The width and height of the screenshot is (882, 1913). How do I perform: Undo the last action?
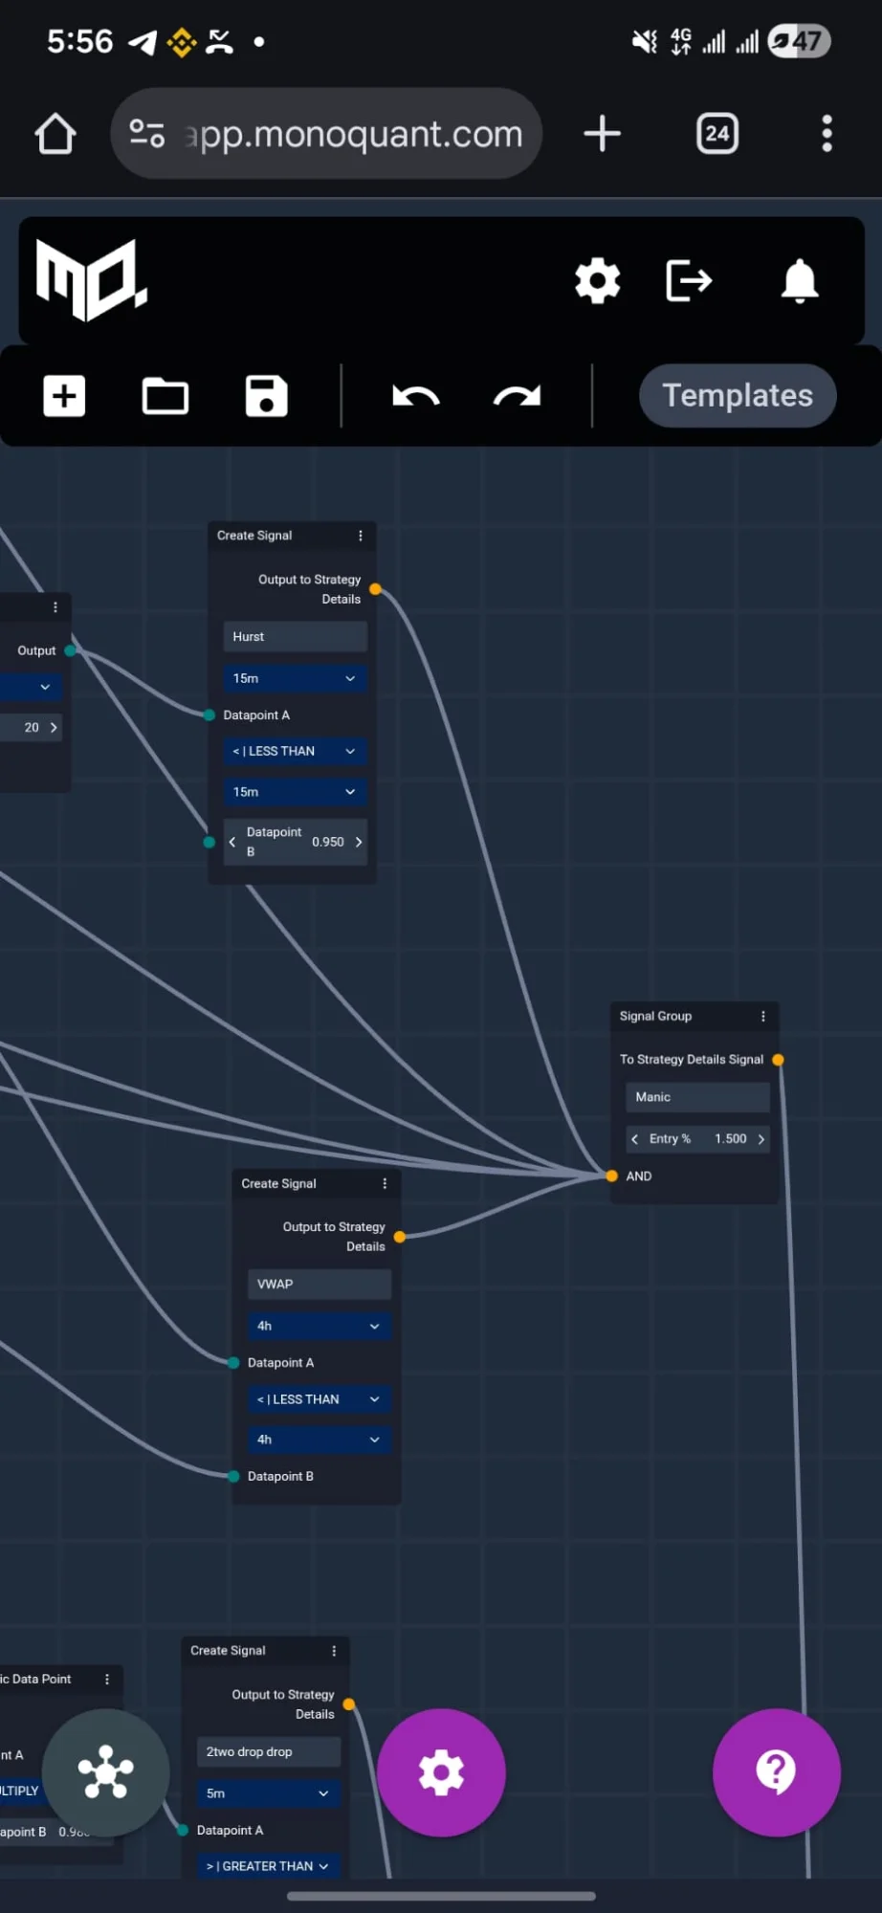[415, 396]
